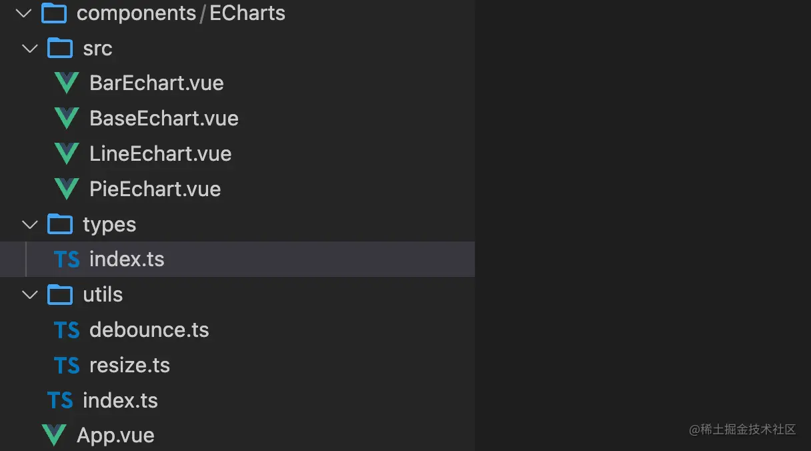Click the Vue icon beside BarEchart.vue
This screenshot has height=451, width=811.
(67, 83)
